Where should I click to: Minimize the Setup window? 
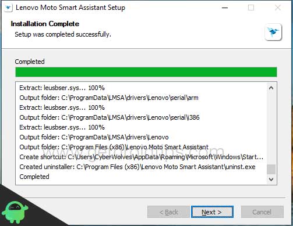coord(225,8)
